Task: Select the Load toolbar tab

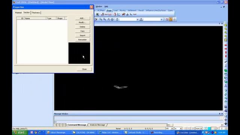Action: 115,10
